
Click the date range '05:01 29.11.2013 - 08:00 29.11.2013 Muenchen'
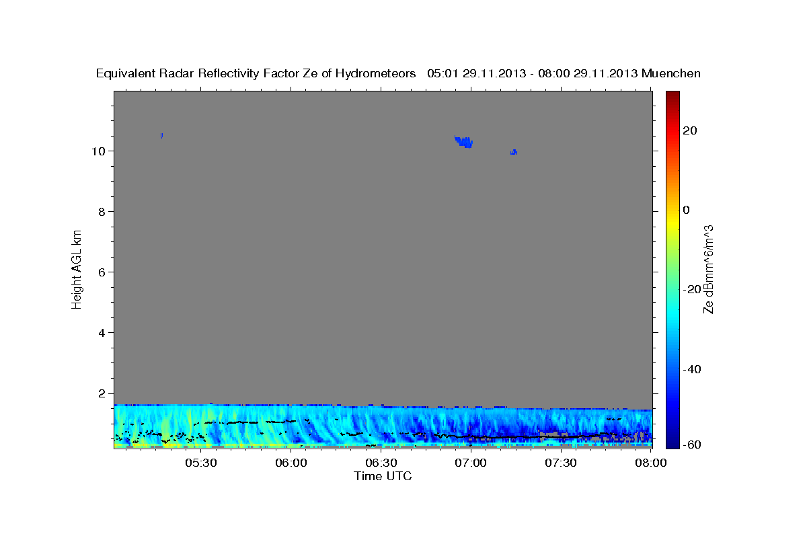tap(564, 73)
